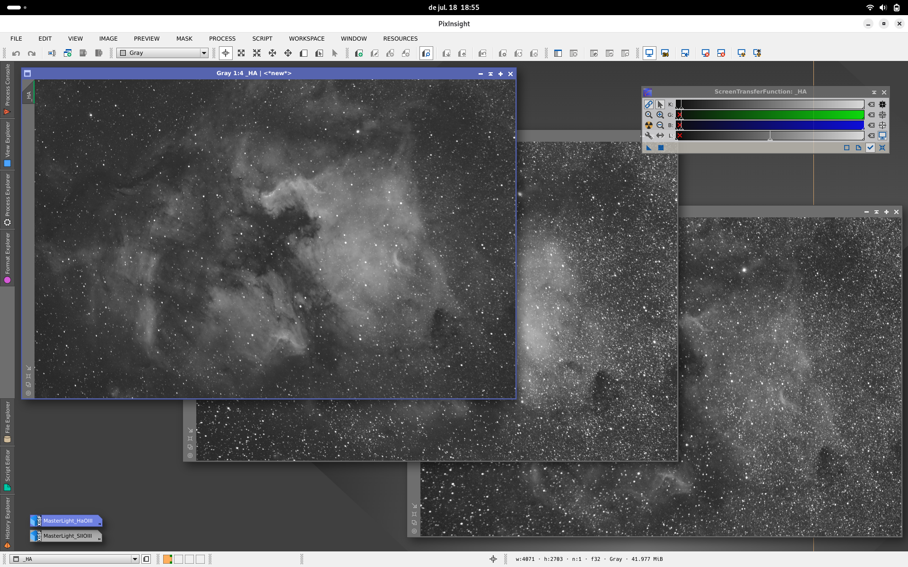
Task: Open the clock showing de jul. 18 18:55
Action: [454, 8]
